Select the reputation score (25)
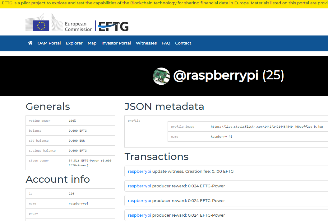328x221 pixels. coord(273,75)
